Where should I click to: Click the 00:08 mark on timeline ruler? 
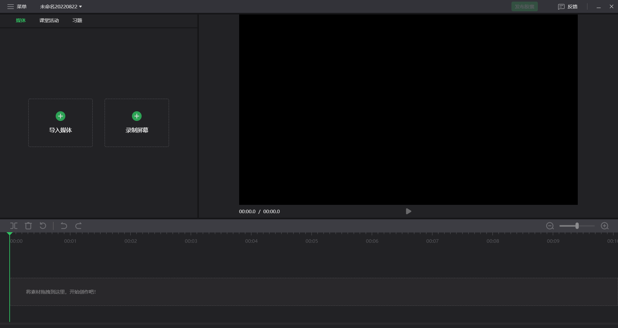pyautogui.click(x=493, y=241)
